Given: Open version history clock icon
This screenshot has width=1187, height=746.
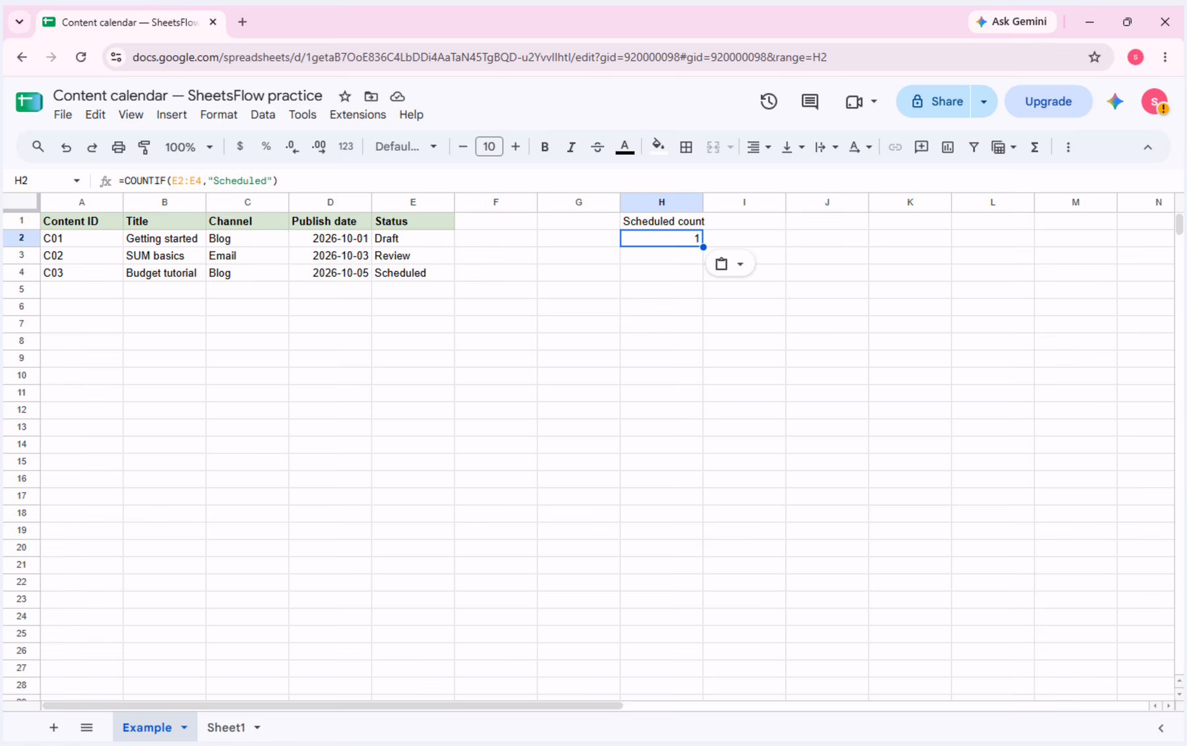Looking at the screenshot, I should 769,101.
